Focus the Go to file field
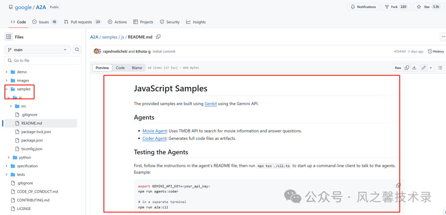 point(43,61)
